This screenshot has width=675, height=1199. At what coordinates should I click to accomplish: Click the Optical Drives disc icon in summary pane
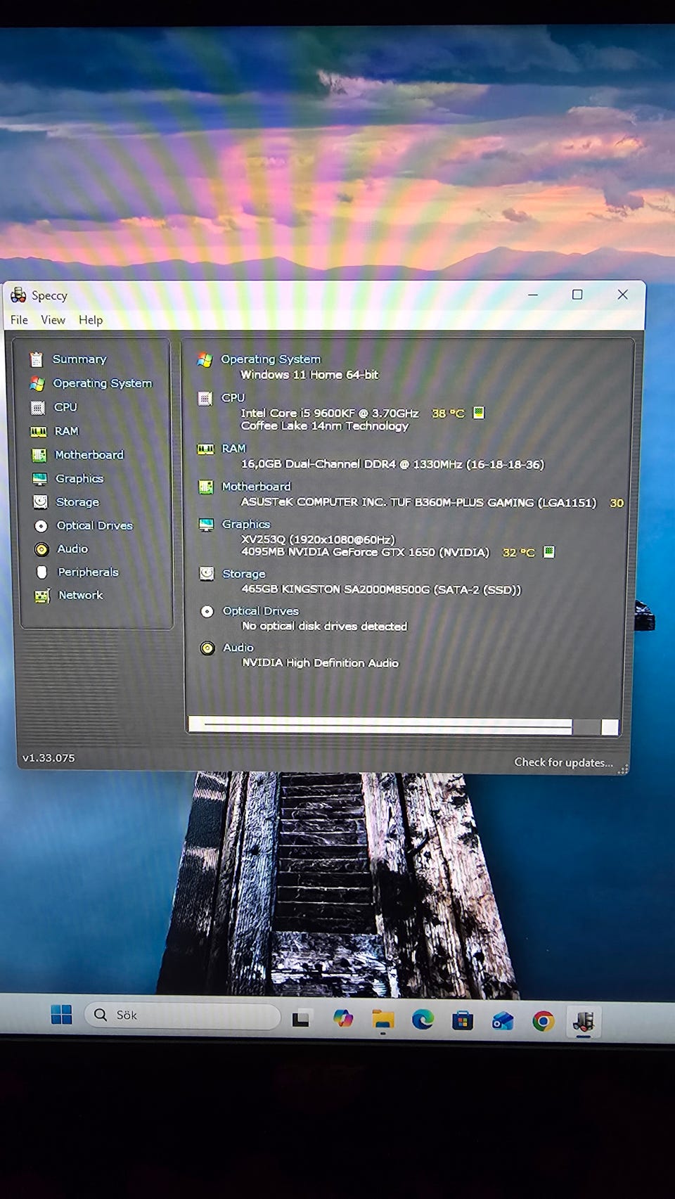coord(207,611)
